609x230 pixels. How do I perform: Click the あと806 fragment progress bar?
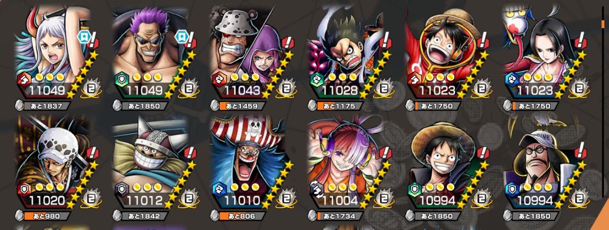click(242, 216)
